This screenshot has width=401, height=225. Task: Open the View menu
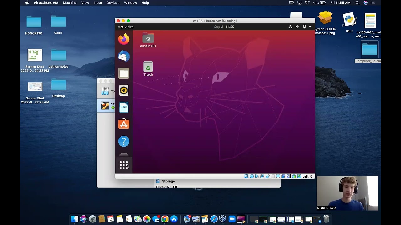pos(85,3)
